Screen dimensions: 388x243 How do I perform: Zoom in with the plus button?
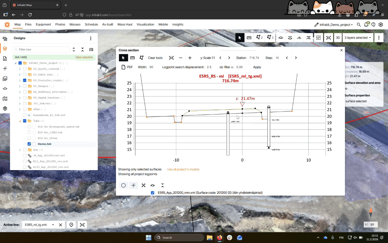pyautogui.click(x=190, y=58)
